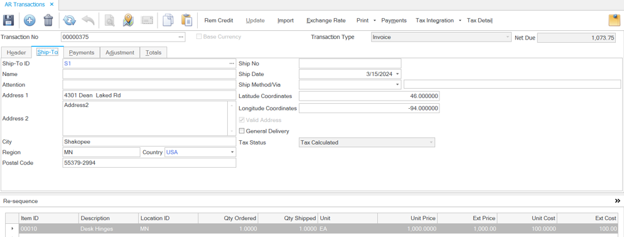The width and height of the screenshot is (624, 237).
Task: Copy using the two-pages icon
Action: click(168, 20)
